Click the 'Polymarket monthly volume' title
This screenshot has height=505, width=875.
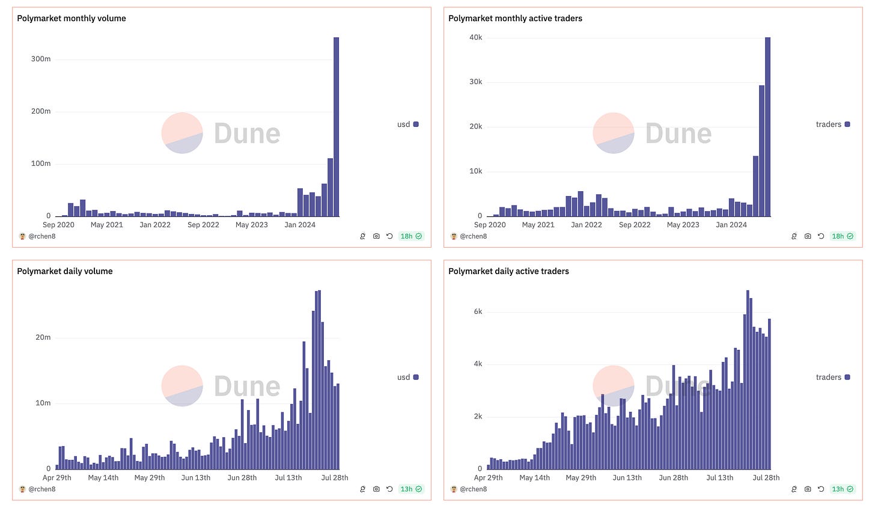(x=72, y=18)
